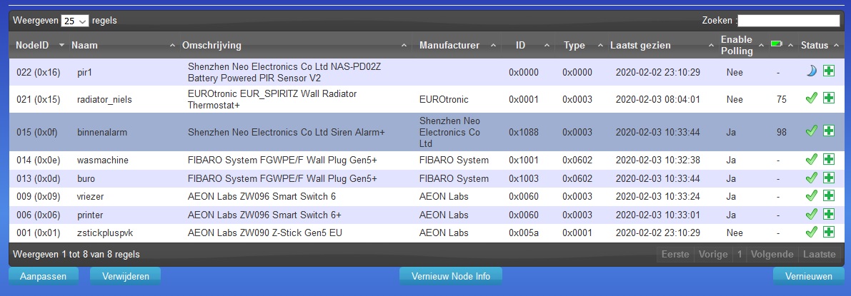Sort table by Naam column header

84,46
